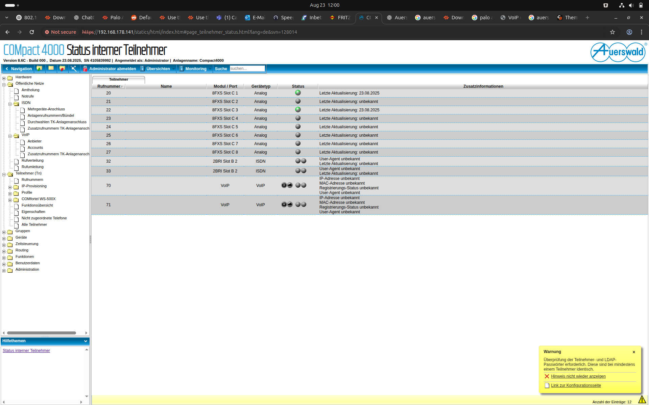Open the Monitoring dropdown menu
This screenshot has width=649, height=405.
(x=196, y=69)
